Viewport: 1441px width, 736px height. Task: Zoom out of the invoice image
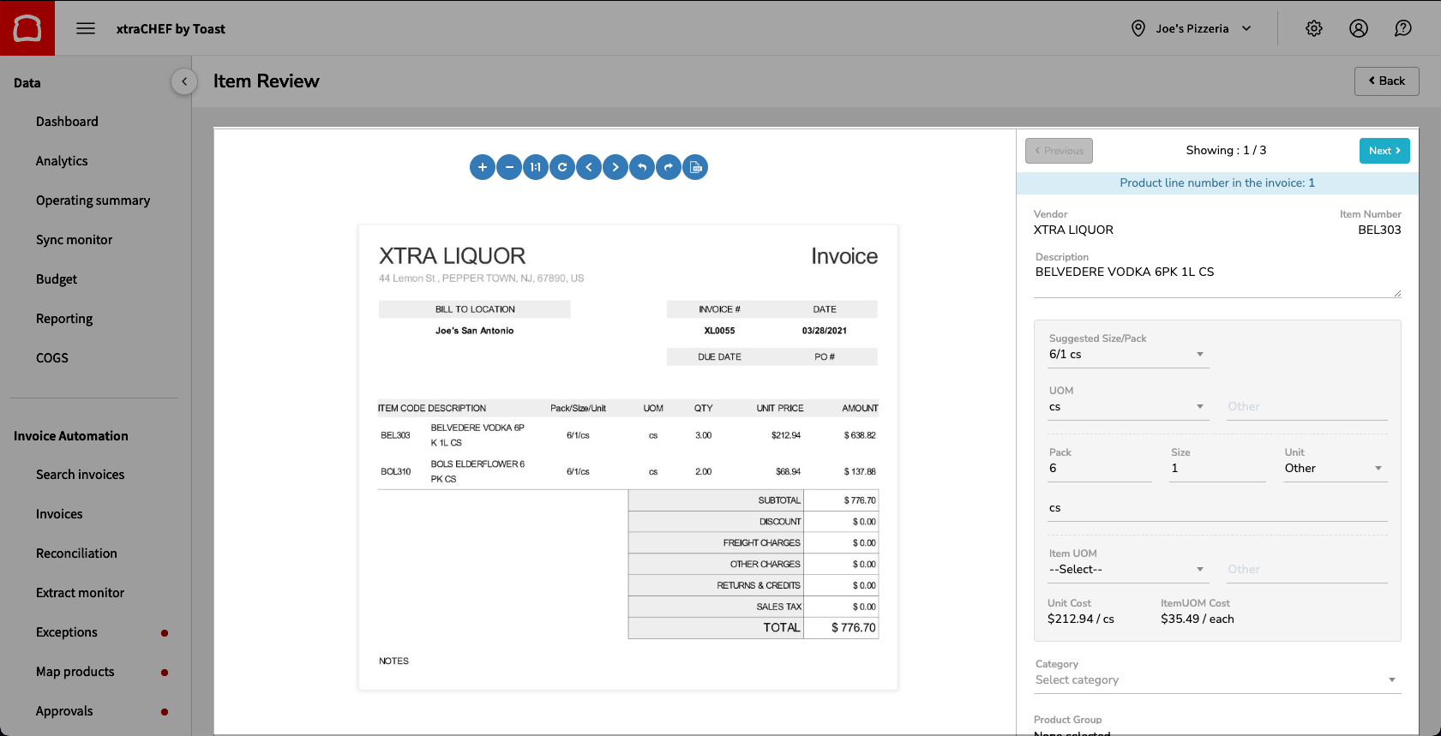point(509,167)
